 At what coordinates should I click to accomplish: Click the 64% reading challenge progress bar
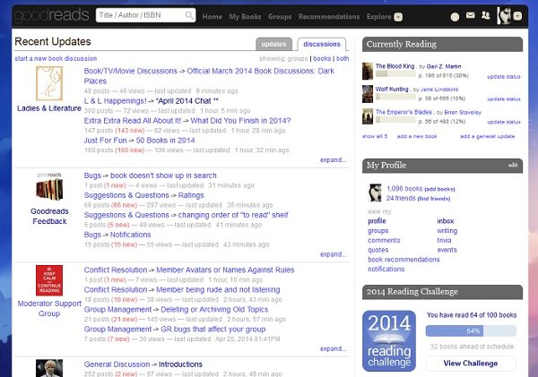[x=470, y=331]
